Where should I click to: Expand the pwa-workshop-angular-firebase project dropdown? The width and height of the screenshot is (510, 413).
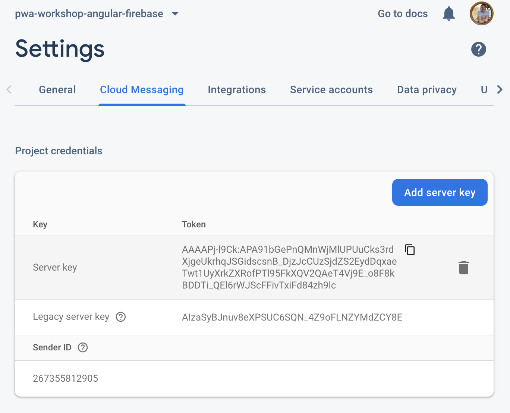(175, 14)
